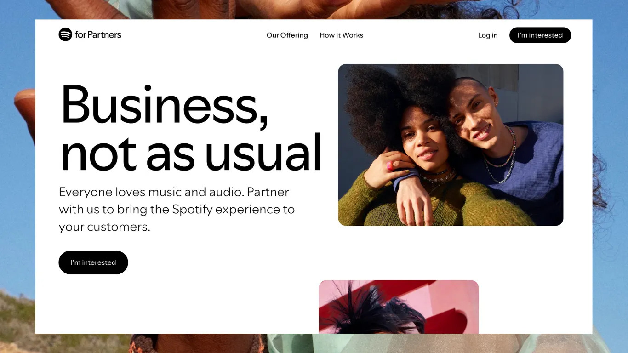Open the photo of two friends embracing
The width and height of the screenshot is (628, 353).
pos(451,145)
